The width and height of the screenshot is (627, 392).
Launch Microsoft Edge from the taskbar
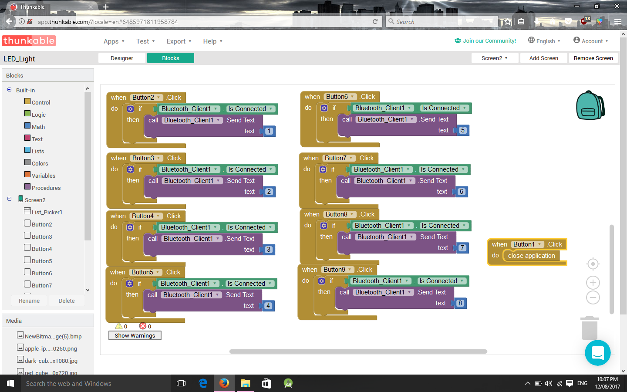click(203, 383)
